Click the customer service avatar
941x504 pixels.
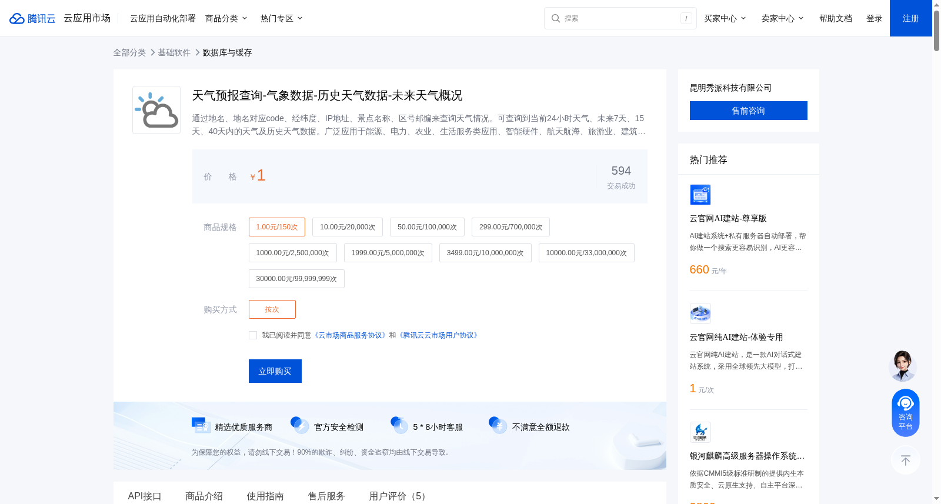tap(903, 366)
